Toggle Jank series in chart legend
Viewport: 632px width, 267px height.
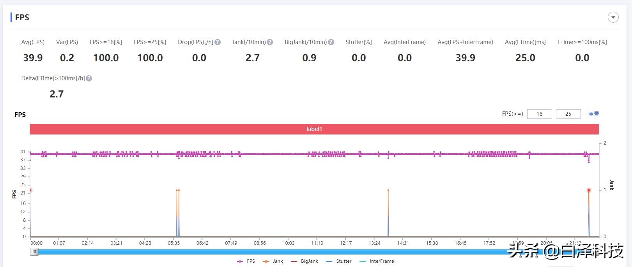pyautogui.click(x=273, y=261)
